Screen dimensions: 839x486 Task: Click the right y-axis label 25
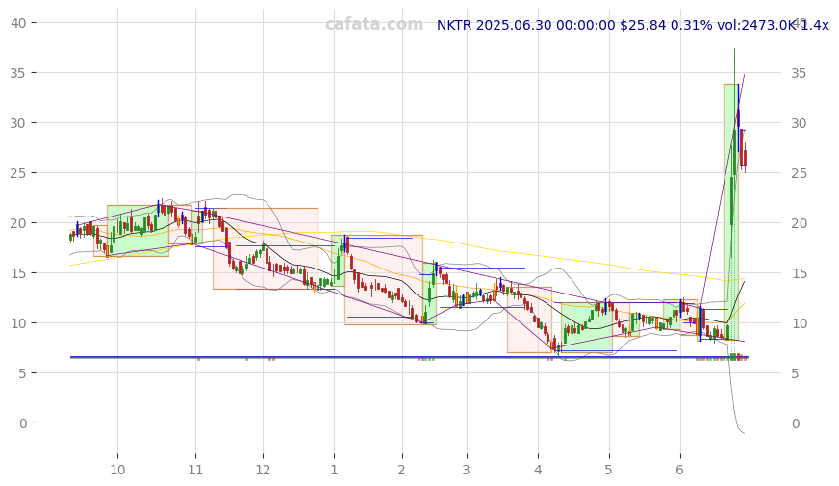click(799, 173)
